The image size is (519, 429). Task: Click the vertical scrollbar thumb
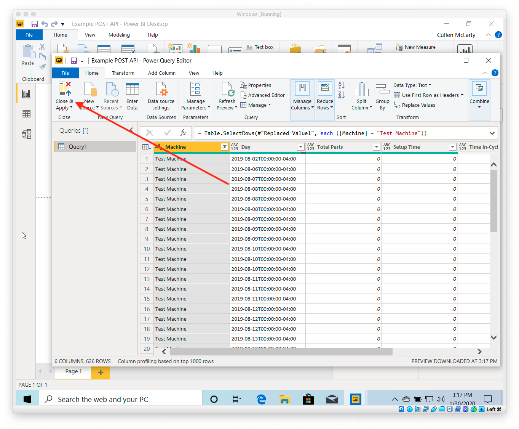pos(493,201)
